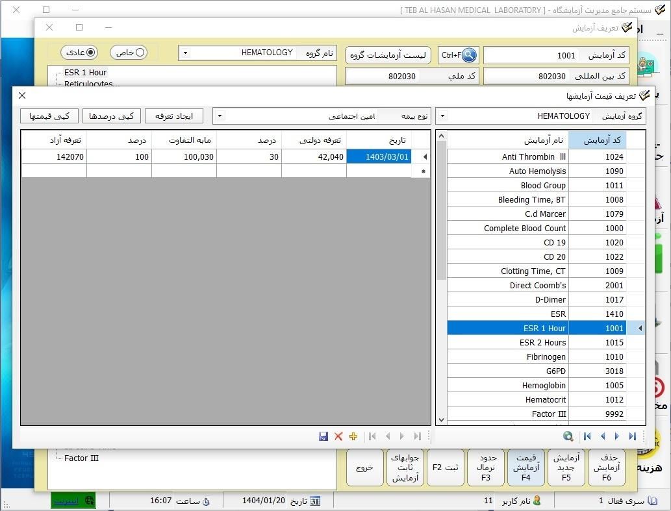The image size is (671, 511).
Task: Save the price record with the floppy disk icon
Action: (x=323, y=436)
